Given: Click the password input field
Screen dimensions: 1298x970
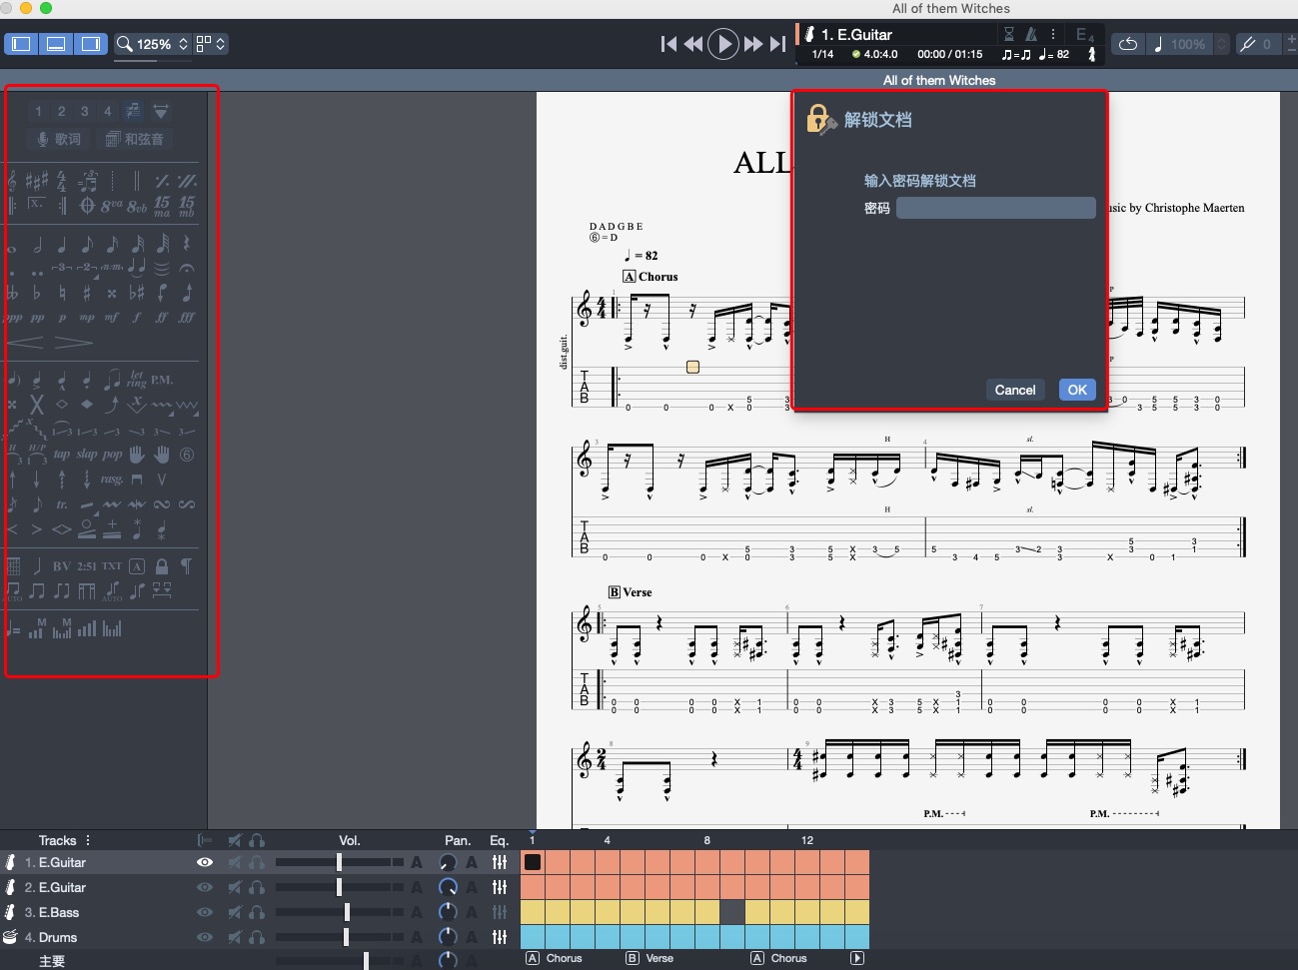Looking at the screenshot, I should point(995,208).
